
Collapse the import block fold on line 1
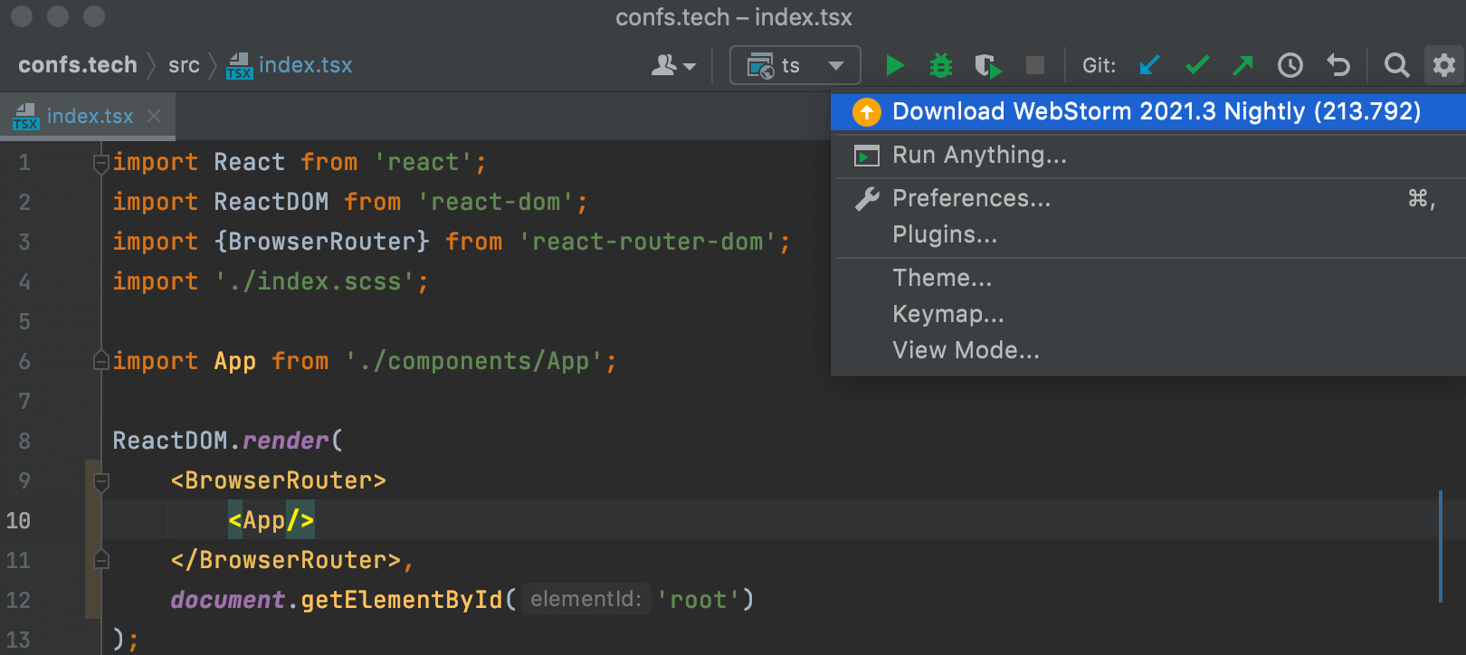[x=101, y=163]
